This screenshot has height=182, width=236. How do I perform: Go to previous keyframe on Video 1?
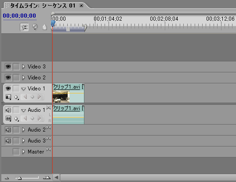[x=25, y=97]
